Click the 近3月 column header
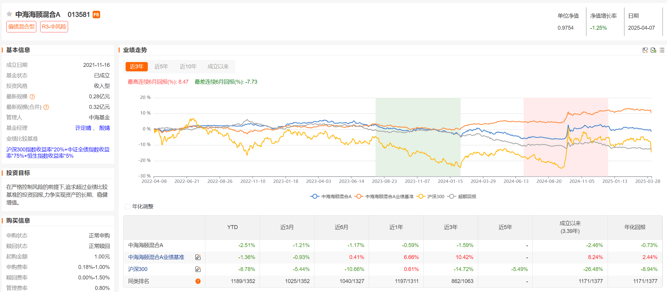This screenshot has width=667, height=292. pos(287,227)
